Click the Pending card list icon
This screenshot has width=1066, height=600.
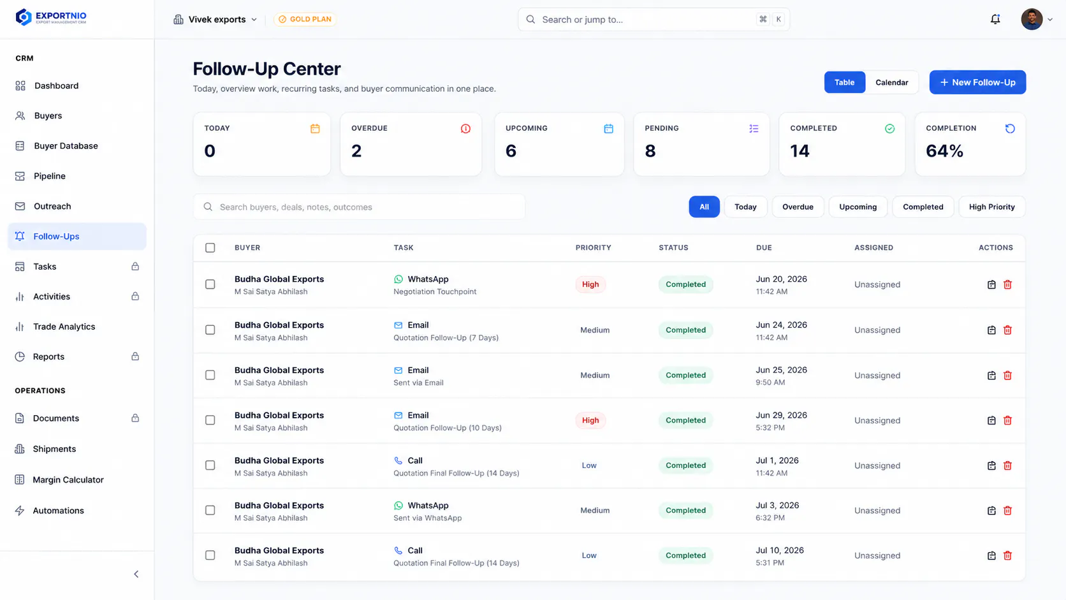tap(754, 129)
